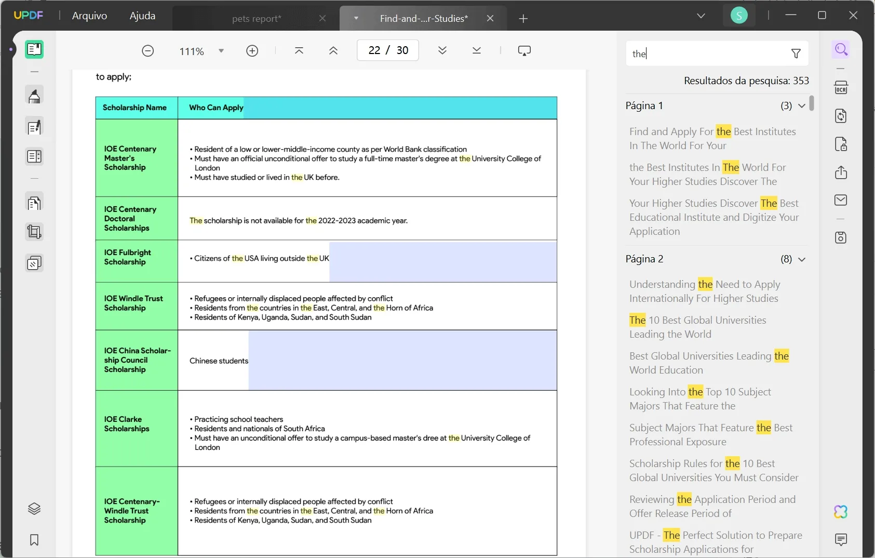Click the Search magnifier icon
Viewport: 875px width, 558px height.
coord(841,50)
